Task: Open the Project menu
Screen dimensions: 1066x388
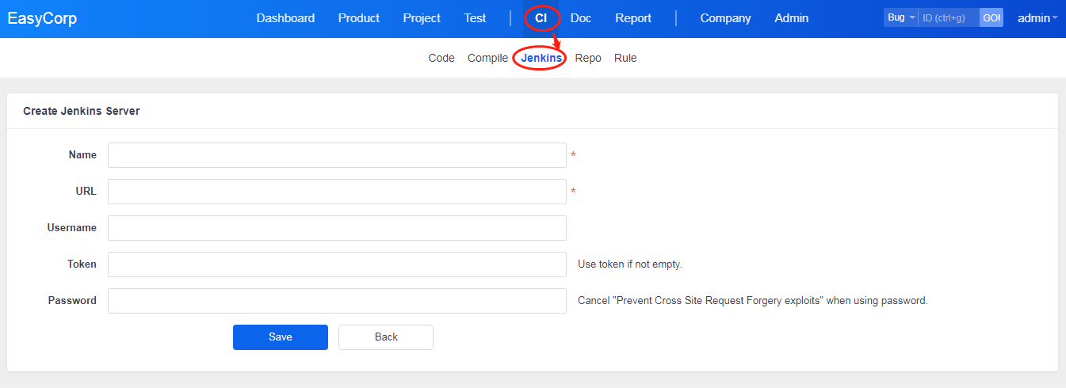Action: click(422, 18)
